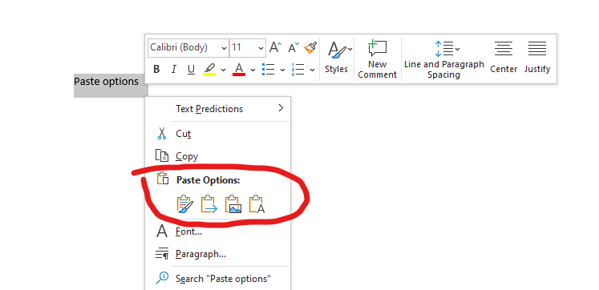The width and height of the screenshot is (599, 290).
Task: Paste with Keep Text Only icon
Action: pyautogui.click(x=257, y=204)
